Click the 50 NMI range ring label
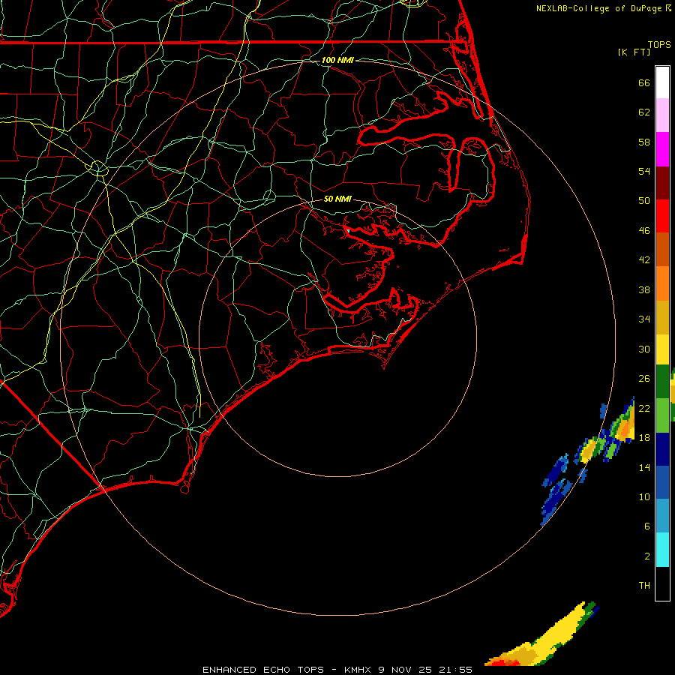Screen dimensions: 675x675 (337, 199)
